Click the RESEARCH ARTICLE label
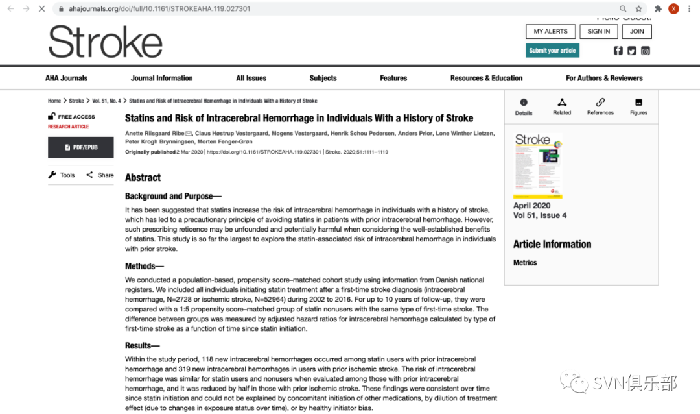700x414 pixels. click(68, 127)
